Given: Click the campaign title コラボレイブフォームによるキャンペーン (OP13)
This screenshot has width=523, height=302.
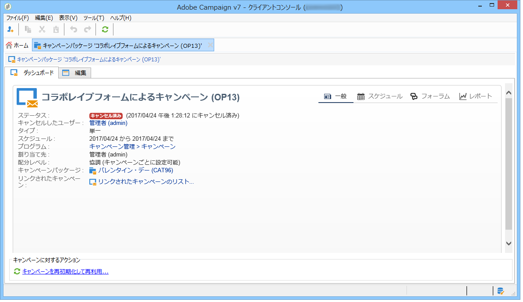Looking at the screenshot, I should point(141,97).
